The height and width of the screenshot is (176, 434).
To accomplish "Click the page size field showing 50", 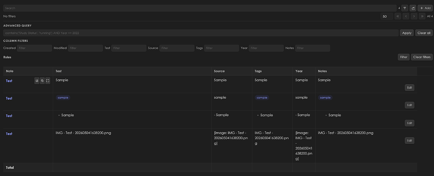I will tap(386, 16).
